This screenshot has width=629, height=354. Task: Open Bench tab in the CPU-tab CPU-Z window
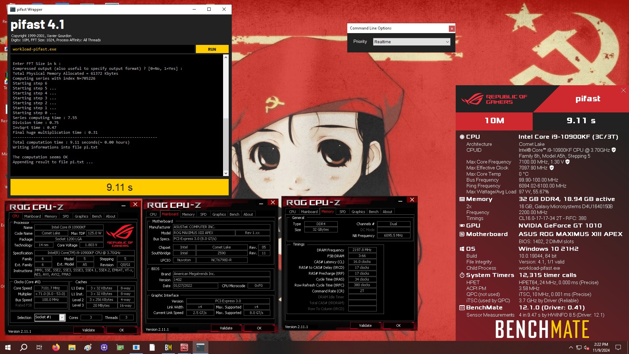(x=97, y=216)
